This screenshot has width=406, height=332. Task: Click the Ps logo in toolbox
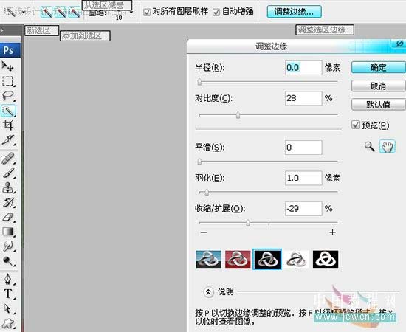(10, 50)
